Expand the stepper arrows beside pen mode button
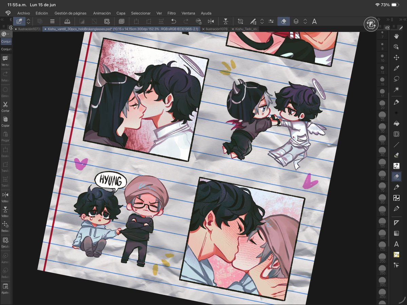 coord(28,21)
